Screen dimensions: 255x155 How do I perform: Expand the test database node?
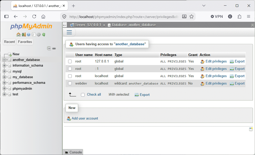(x=4, y=94)
